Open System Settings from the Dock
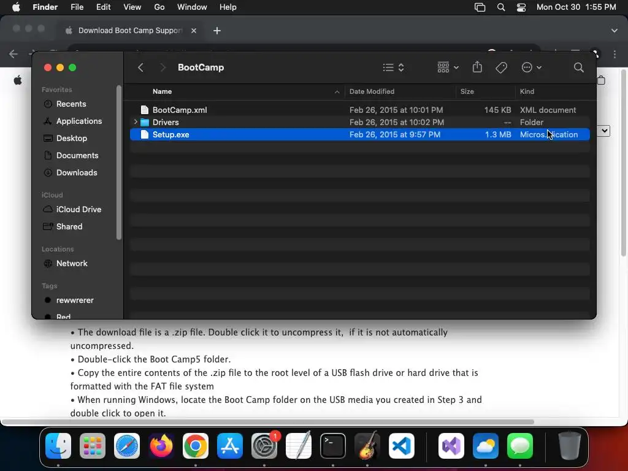Viewport: 628px width, 471px height. 264,446
